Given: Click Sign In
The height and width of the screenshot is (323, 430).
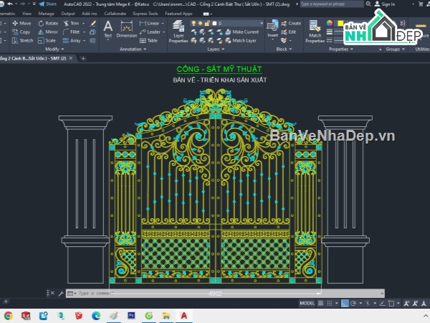Looking at the screenshot, I should (x=385, y=4).
